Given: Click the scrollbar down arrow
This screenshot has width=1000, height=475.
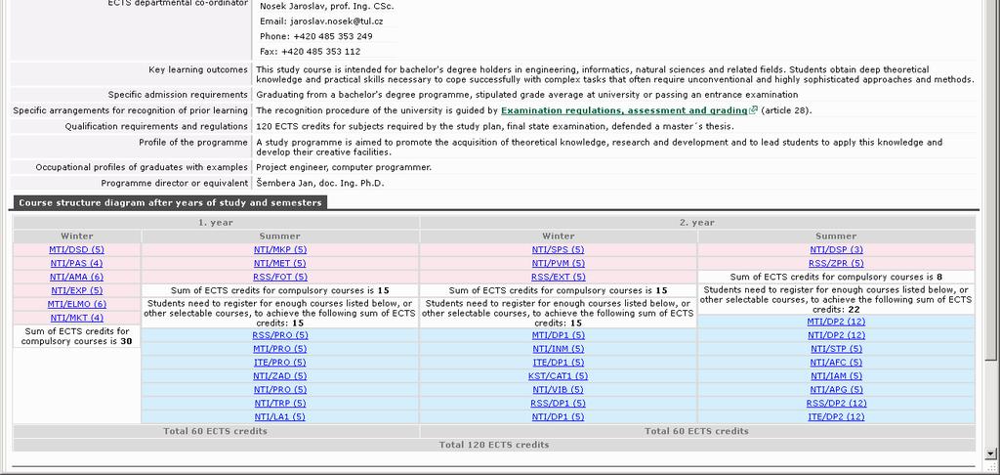Looking at the screenshot, I should [990, 453].
